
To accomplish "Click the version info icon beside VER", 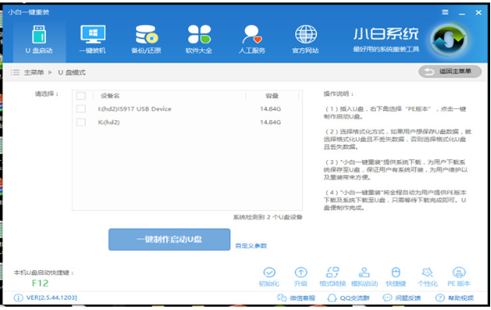I will coord(18,297).
